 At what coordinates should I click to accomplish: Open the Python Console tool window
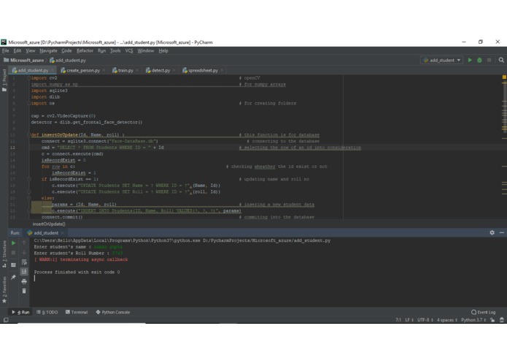pyautogui.click(x=113, y=312)
